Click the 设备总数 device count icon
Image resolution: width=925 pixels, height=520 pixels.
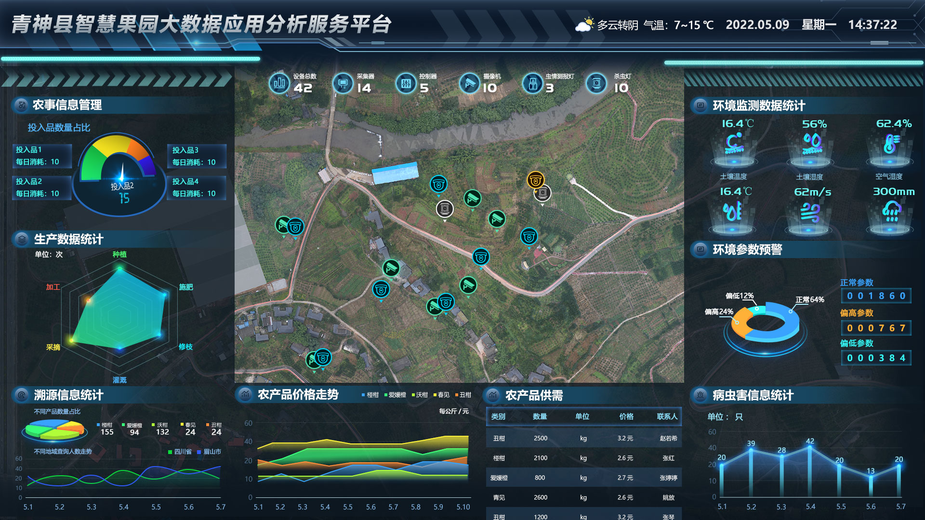(x=279, y=83)
